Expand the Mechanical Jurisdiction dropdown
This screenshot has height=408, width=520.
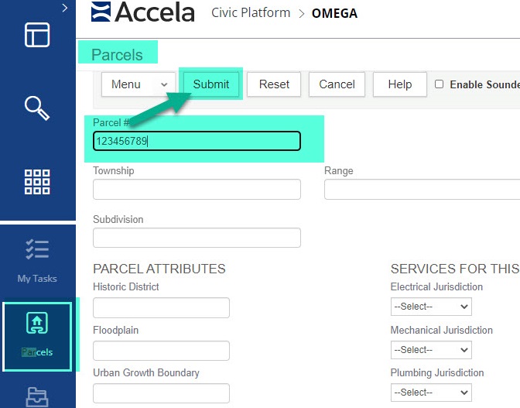[430, 350]
